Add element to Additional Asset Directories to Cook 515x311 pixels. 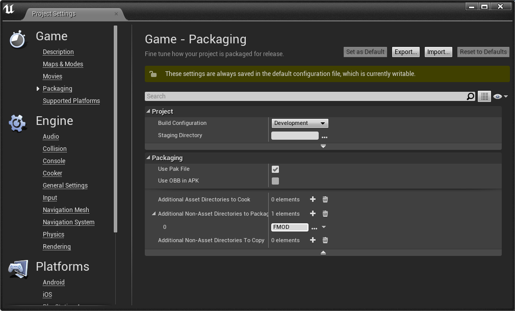click(313, 199)
